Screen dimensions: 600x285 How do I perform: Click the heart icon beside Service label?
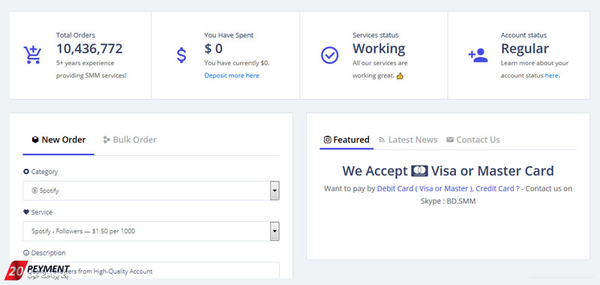coord(26,212)
